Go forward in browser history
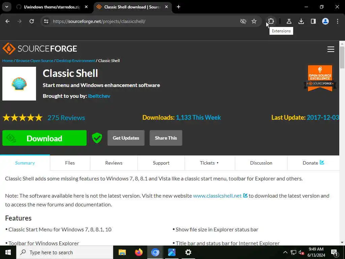This screenshot has width=345, height=259. pyautogui.click(x=19, y=21)
